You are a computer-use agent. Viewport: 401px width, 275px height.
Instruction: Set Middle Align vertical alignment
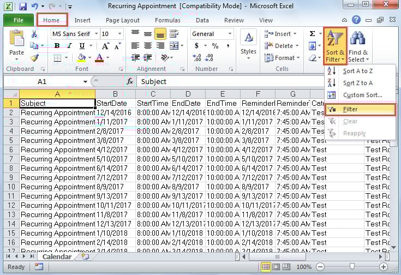tap(147, 34)
